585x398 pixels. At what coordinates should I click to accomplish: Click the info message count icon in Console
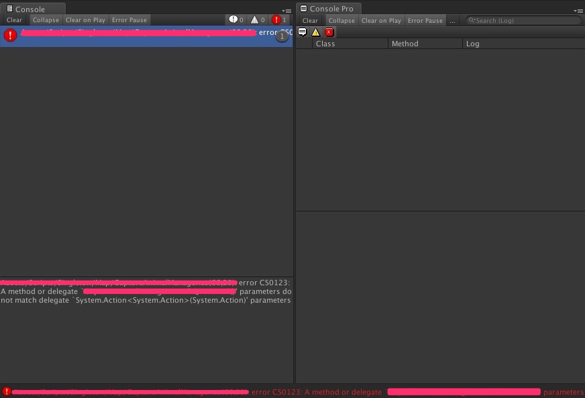click(234, 19)
